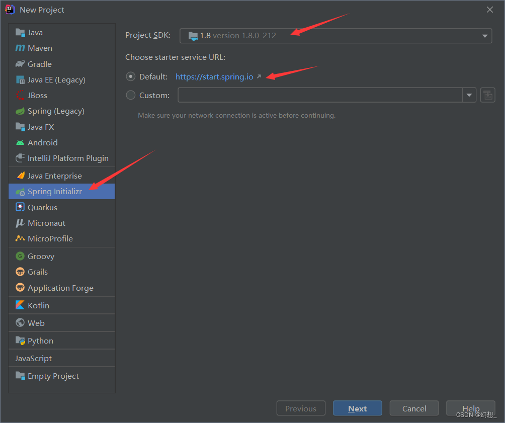Image resolution: width=505 pixels, height=423 pixels.
Task: Click the 'Default:' radio label text
Action: (x=153, y=76)
